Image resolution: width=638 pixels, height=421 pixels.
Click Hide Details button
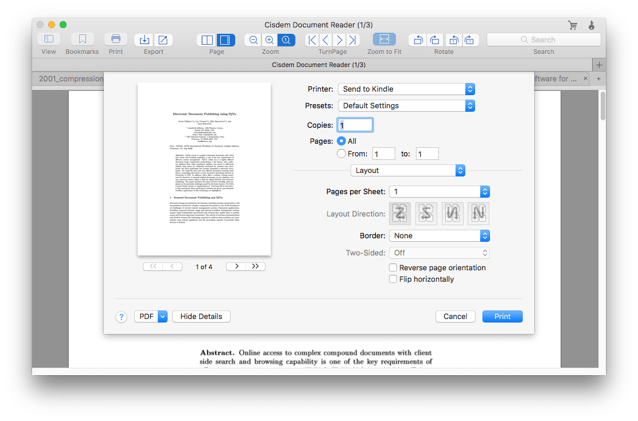(201, 316)
